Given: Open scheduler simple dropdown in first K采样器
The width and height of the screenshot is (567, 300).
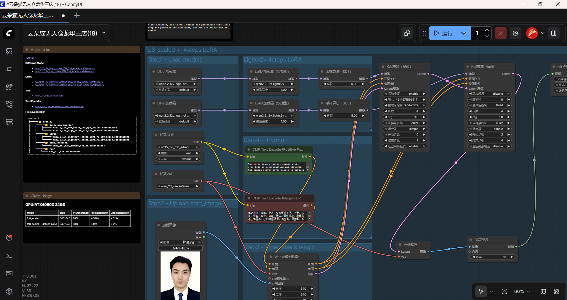Looking at the screenshot, I should pyautogui.click(x=405, y=129).
